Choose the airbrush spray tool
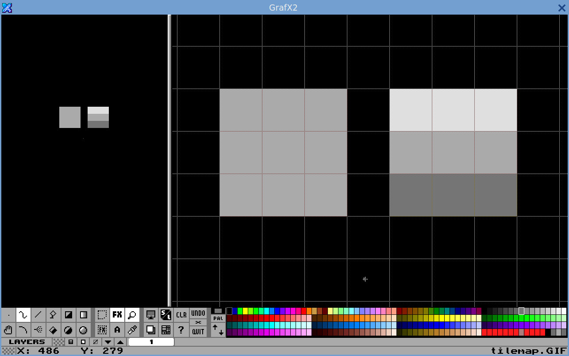 click(38, 330)
